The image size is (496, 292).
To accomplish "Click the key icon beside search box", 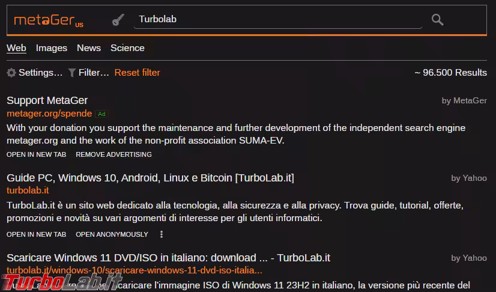I will (x=118, y=20).
